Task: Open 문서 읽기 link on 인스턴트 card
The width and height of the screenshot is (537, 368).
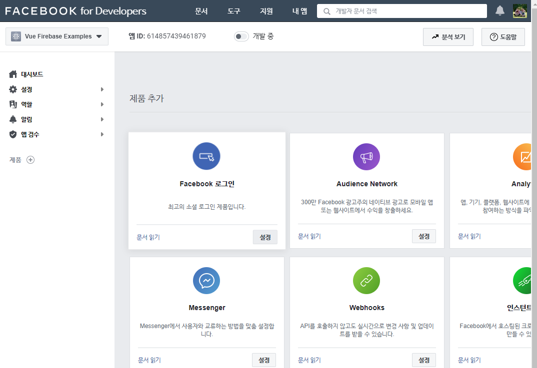Action: tap(469, 360)
